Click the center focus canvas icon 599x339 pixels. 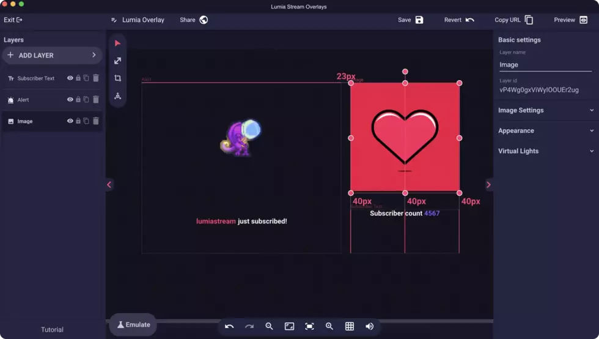309,326
